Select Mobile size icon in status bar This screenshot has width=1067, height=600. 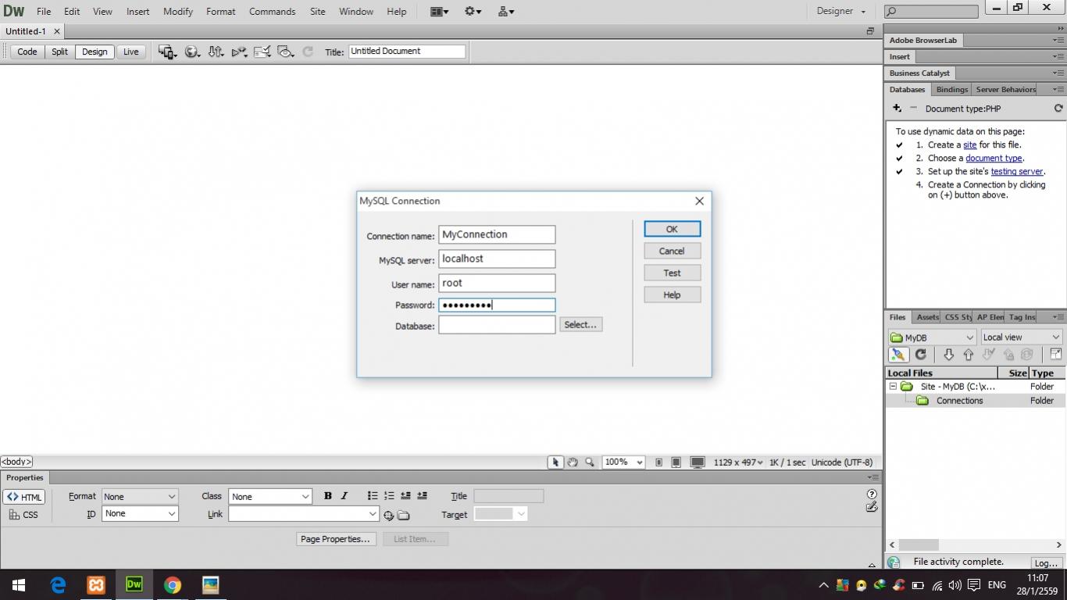[x=658, y=462]
